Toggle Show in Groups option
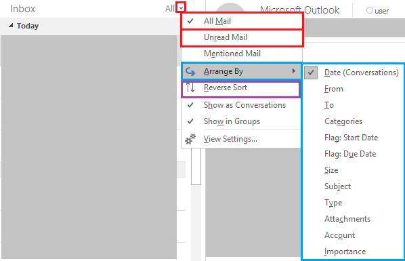 [241, 121]
